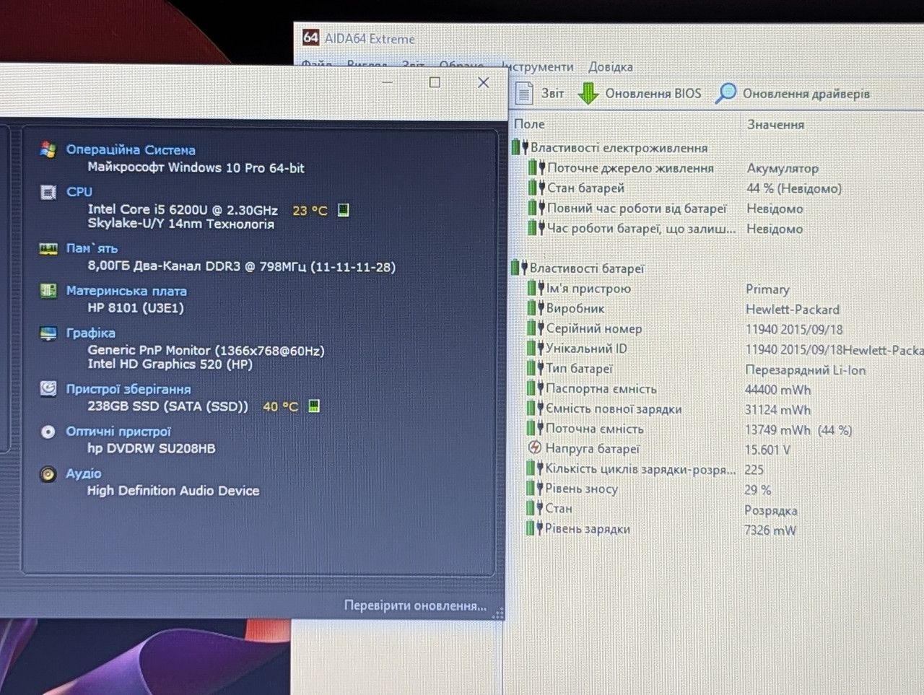Click the disc icon beside Оптичні пристрої

48,432
